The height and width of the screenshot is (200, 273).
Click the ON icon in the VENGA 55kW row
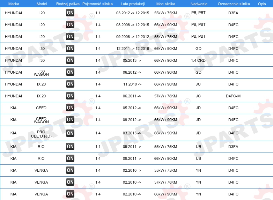click(70, 170)
